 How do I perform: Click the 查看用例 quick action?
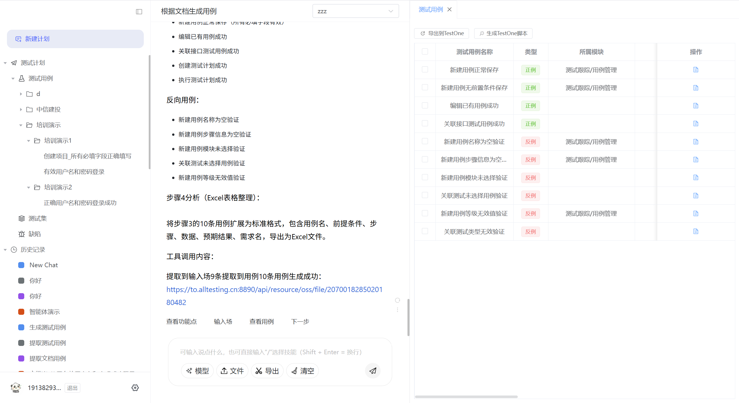coord(261,321)
